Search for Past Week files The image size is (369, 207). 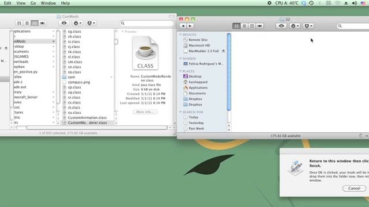[x=196, y=128]
